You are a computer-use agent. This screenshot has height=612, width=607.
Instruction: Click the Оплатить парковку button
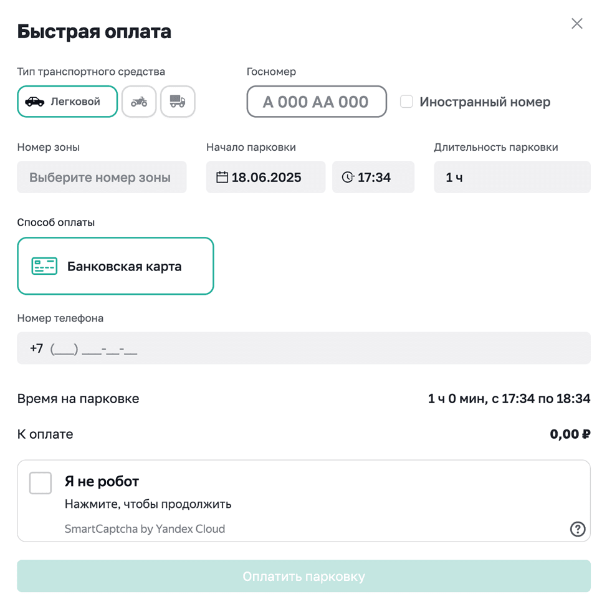(303, 576)
